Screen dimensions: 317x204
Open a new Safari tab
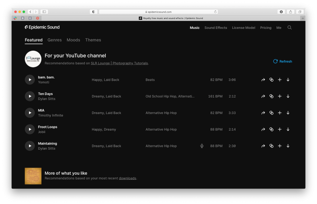coord(303,18)
